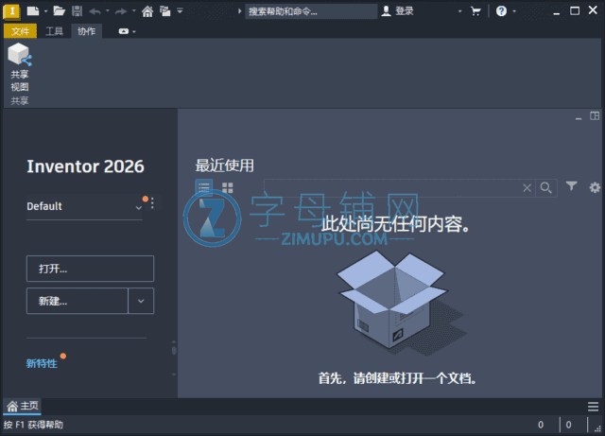Open the Default project dropdown
Image resolution: width=605 pixels, height=436 pixels.
point(84,206)
